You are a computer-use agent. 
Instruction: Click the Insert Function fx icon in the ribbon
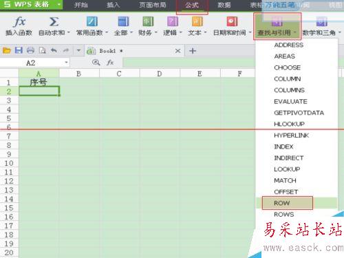pos(19,22)
